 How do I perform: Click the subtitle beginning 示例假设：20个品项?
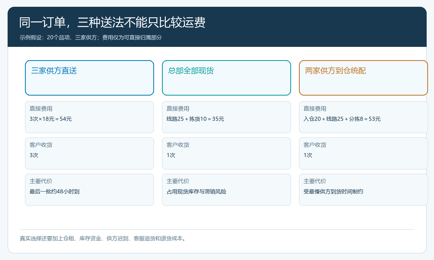pyautogui.click(x=91, y=37)
